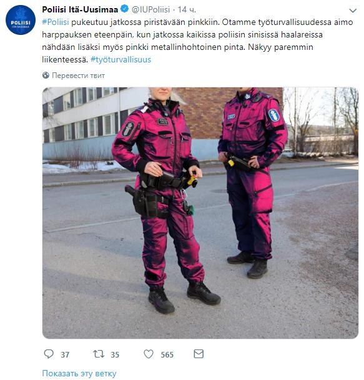
Task: Like the tweet with the heart icon
Action: click(149, 354)
